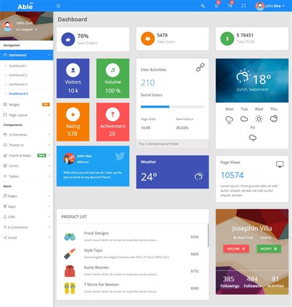Click the 18° Zurich weather banner
The height and width of the screenshot is (307, 292).
(252, 80)
